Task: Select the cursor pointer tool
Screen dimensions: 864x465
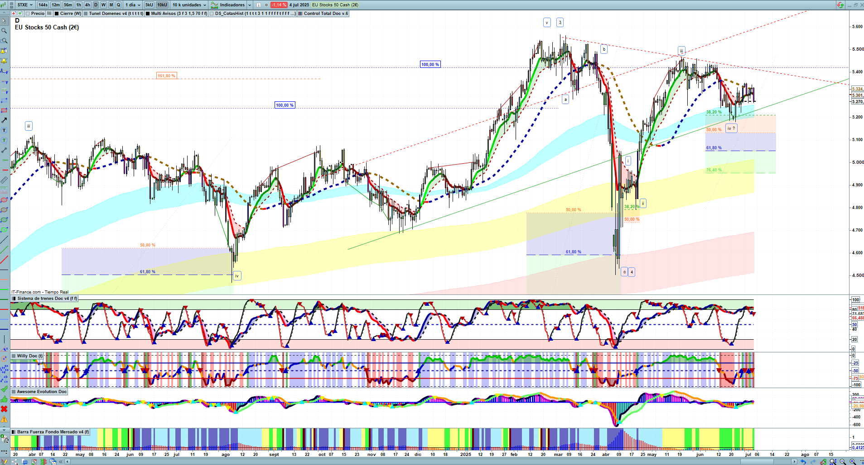Action: point(4,21)
